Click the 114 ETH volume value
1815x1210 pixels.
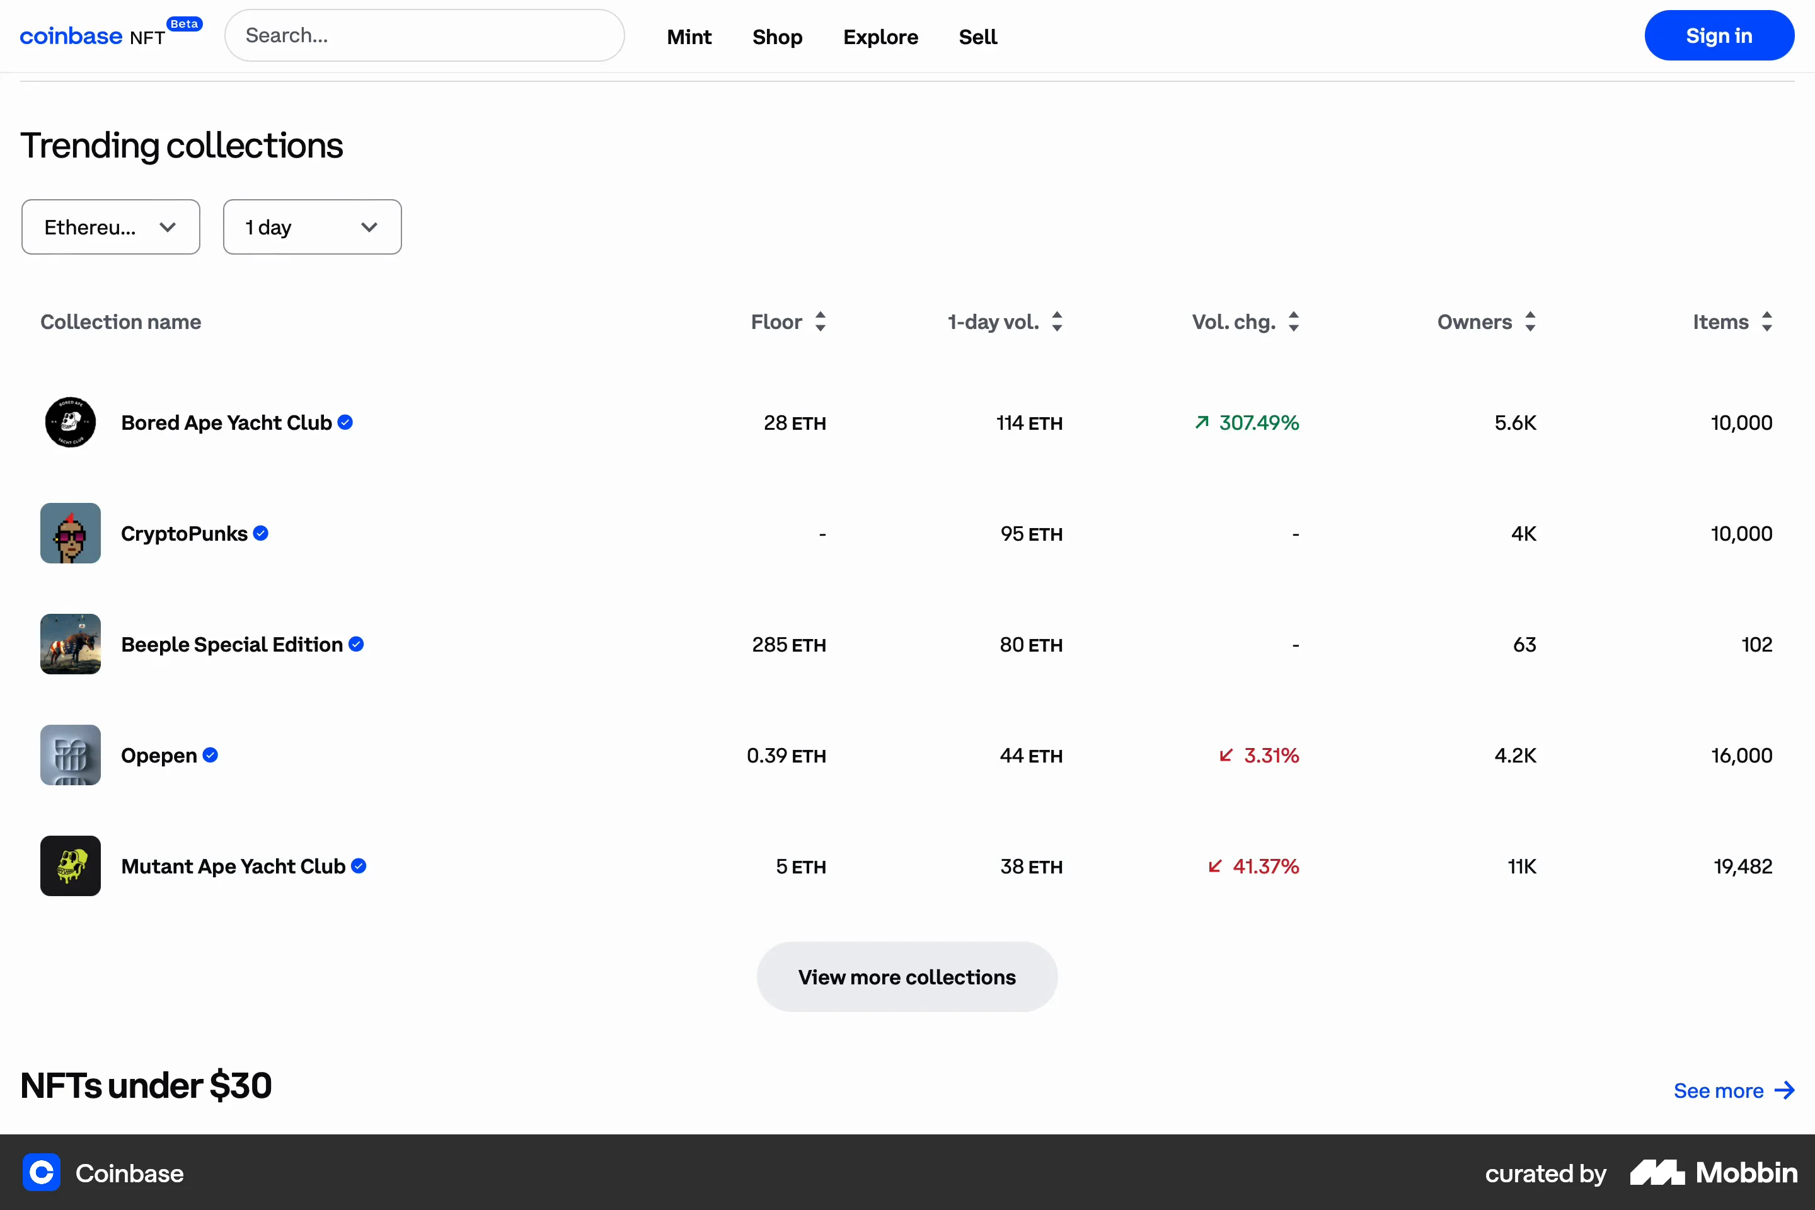(1029, 423)
